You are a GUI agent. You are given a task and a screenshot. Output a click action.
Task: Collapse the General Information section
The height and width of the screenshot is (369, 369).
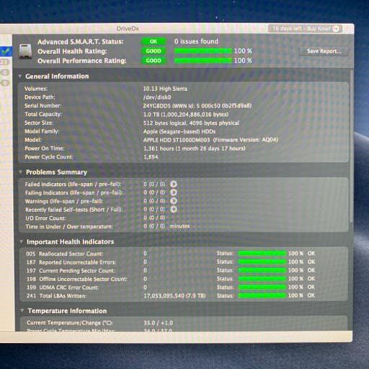pos(20,76)
